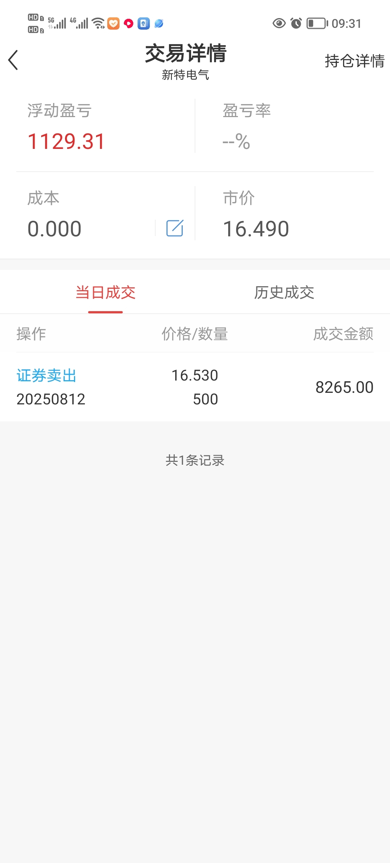
Task: Tap the 5G signal strength icon
Action: pos(57,23)
